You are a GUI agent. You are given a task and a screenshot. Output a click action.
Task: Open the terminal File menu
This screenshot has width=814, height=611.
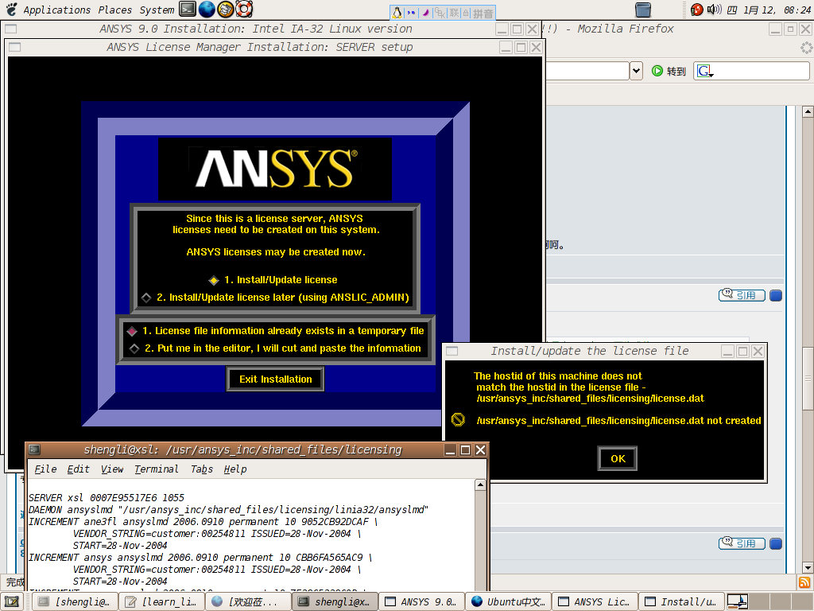[45, 469]
